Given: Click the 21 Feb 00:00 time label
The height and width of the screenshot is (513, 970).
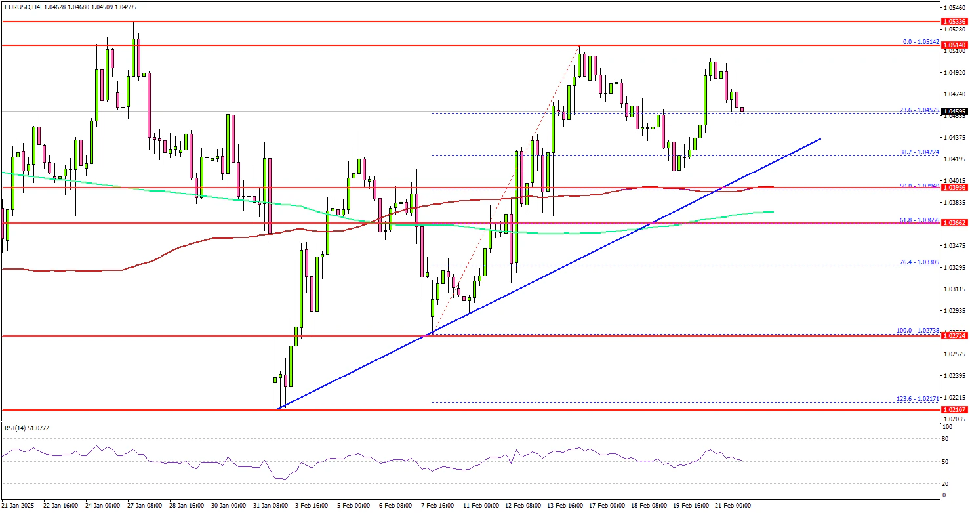Looking at the screenshot, I should (x=733, y=506).
